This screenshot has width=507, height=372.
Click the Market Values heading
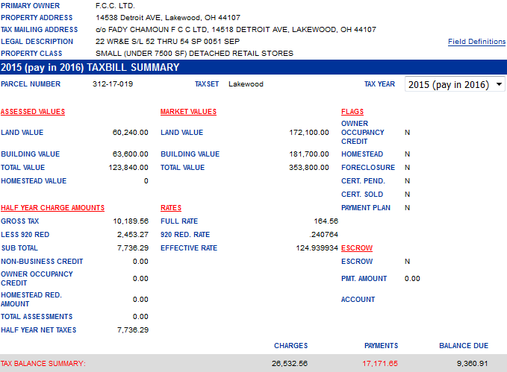point(188,112)
